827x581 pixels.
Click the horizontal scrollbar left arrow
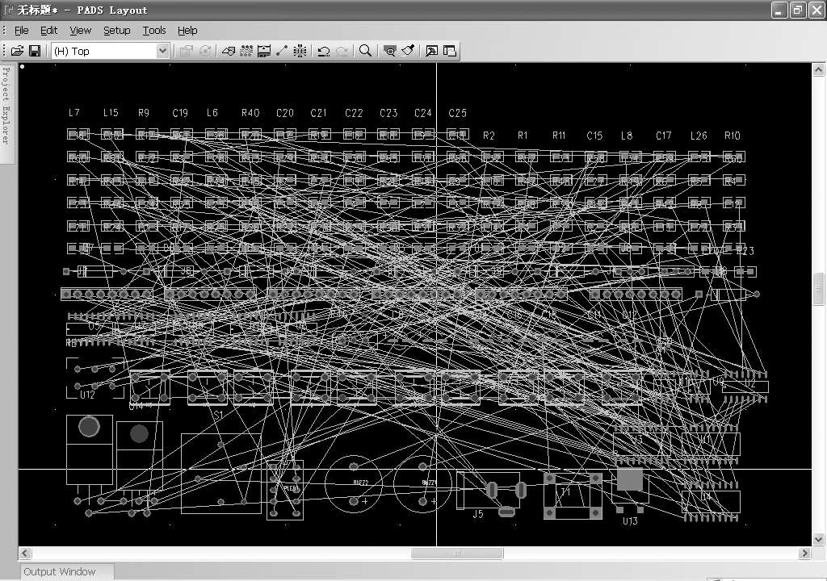point(25,553)
